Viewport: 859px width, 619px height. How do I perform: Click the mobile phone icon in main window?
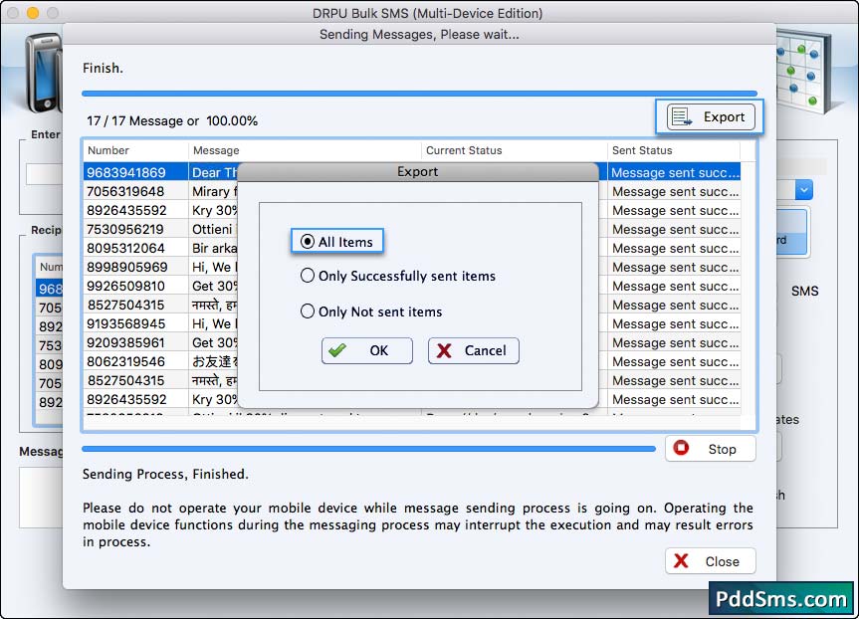tap(44, 72)
